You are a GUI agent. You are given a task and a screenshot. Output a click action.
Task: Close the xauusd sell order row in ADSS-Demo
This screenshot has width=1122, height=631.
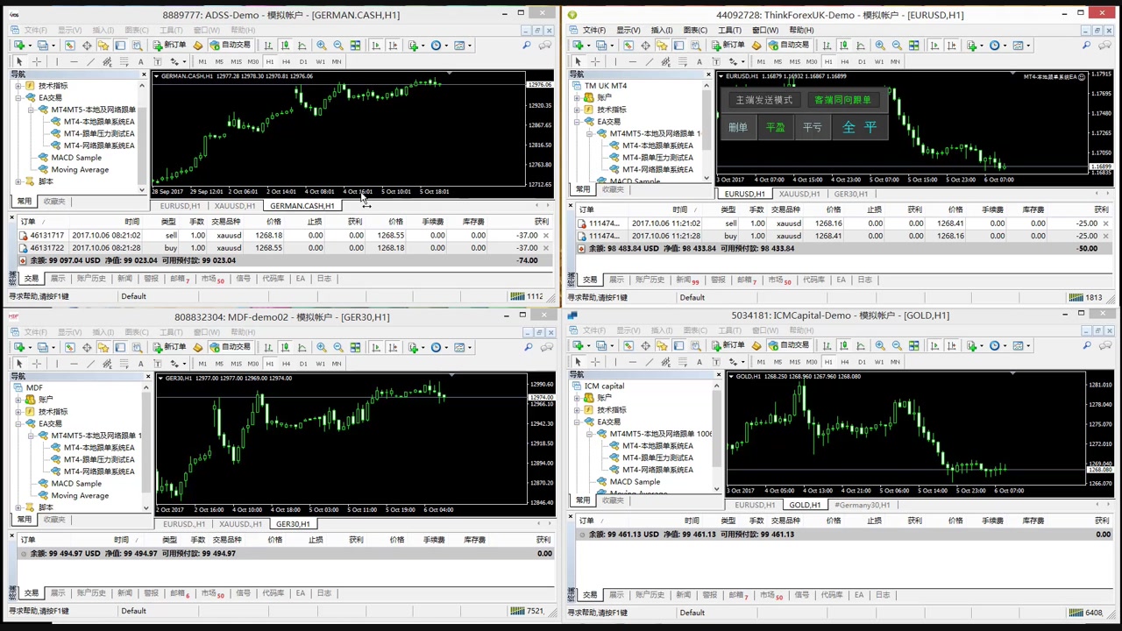545,235
